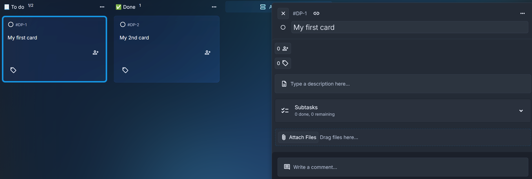Add label tag on My first card

click(x=13, y=70)
